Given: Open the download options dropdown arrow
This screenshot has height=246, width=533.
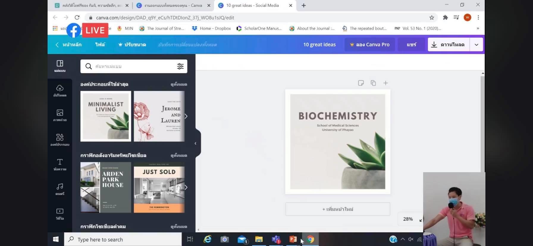Looking at the screenshot, I should point(476,45).
